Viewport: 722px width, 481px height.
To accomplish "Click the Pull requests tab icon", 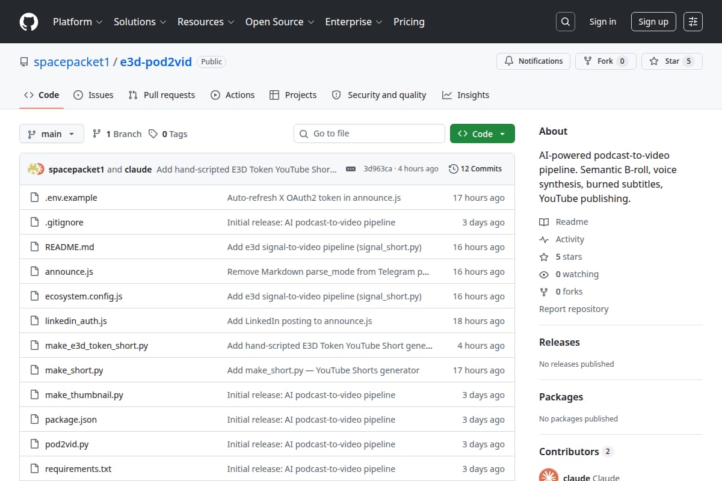I will [x=134, y=95].
